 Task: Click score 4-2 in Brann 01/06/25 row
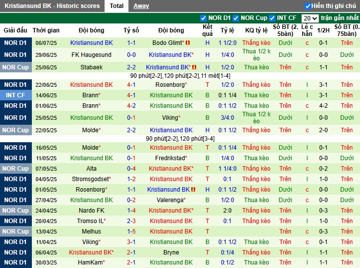(x=131, y=106)
